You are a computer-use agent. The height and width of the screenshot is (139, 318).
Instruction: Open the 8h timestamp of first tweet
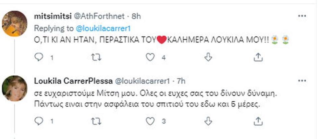coord(136,17)
